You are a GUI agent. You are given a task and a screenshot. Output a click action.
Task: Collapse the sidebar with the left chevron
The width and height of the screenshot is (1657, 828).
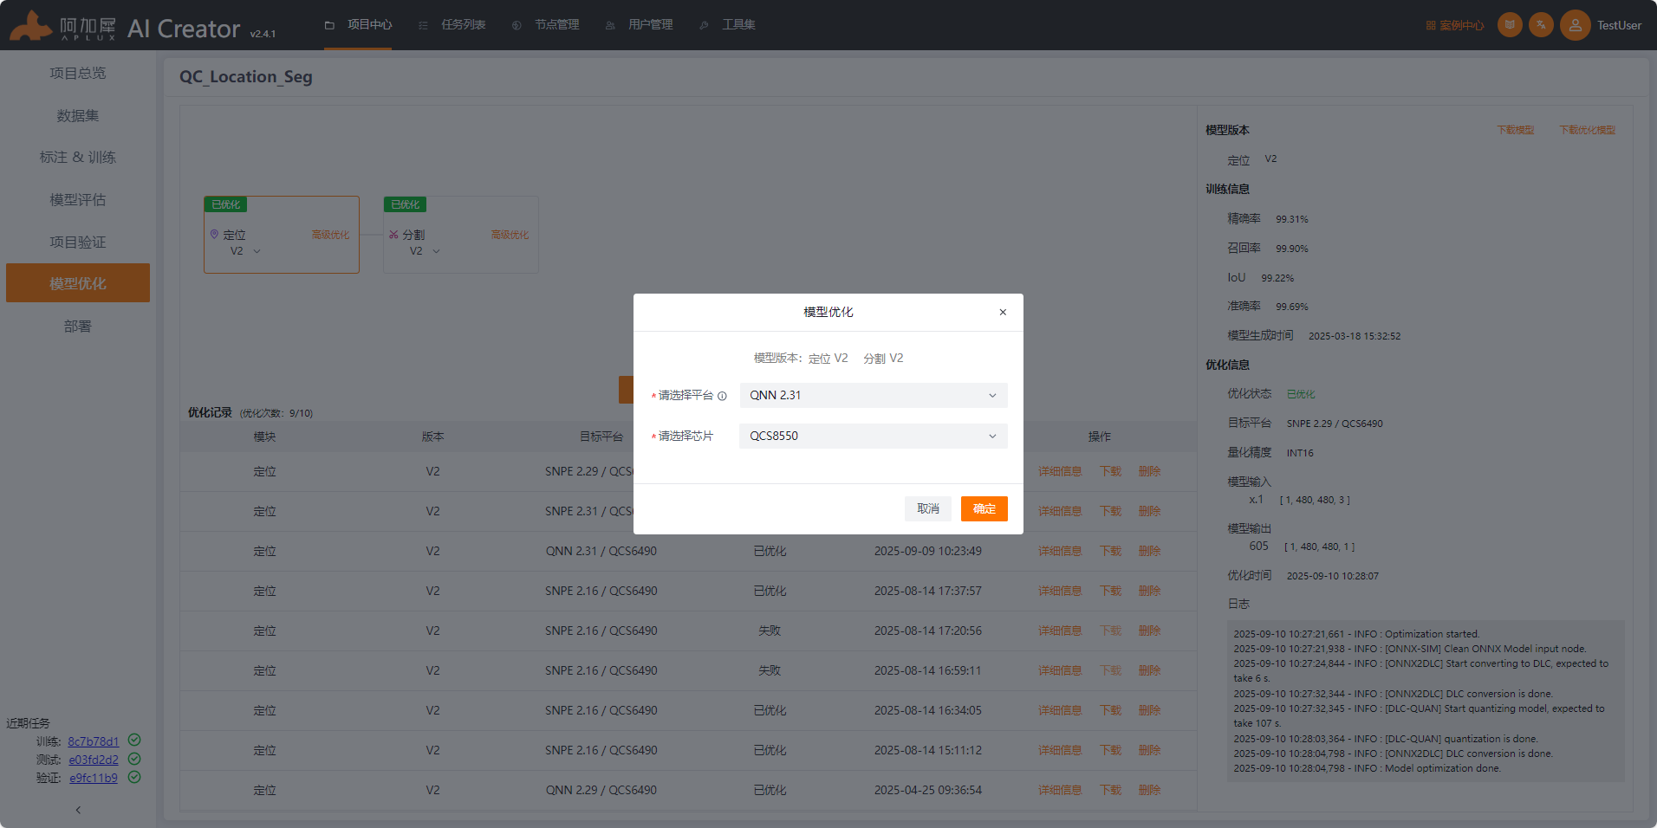(x=78, y=810)
